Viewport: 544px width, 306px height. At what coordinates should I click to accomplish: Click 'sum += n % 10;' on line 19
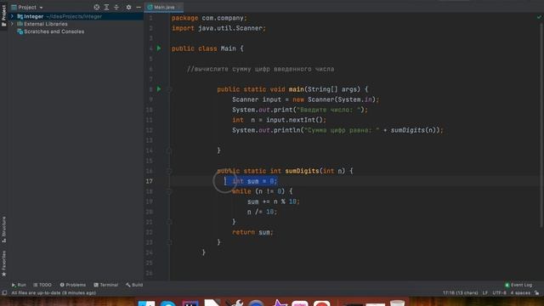274,201
